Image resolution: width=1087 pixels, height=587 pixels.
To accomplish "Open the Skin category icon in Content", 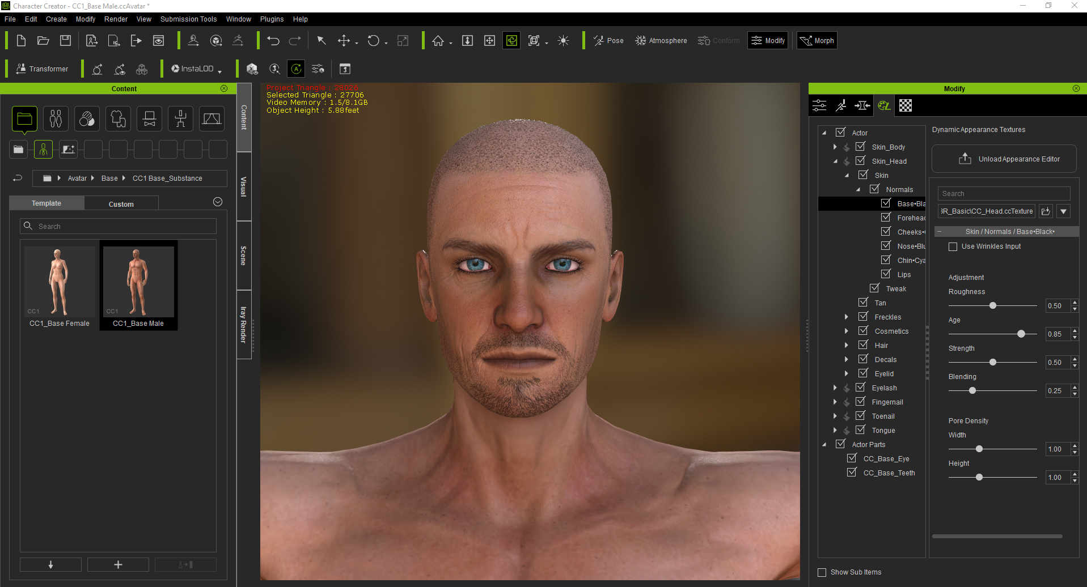I will 87,119.
